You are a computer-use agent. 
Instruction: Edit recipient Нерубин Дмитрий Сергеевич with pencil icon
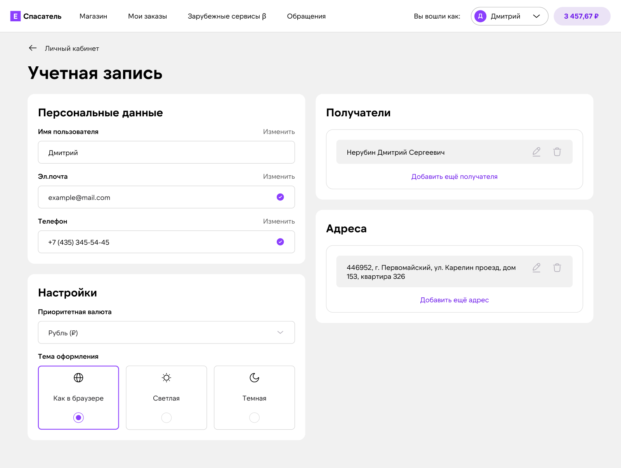[536, 152]
